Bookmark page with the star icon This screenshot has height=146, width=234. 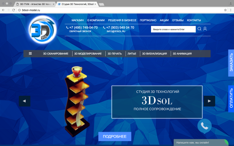[225, 10]
